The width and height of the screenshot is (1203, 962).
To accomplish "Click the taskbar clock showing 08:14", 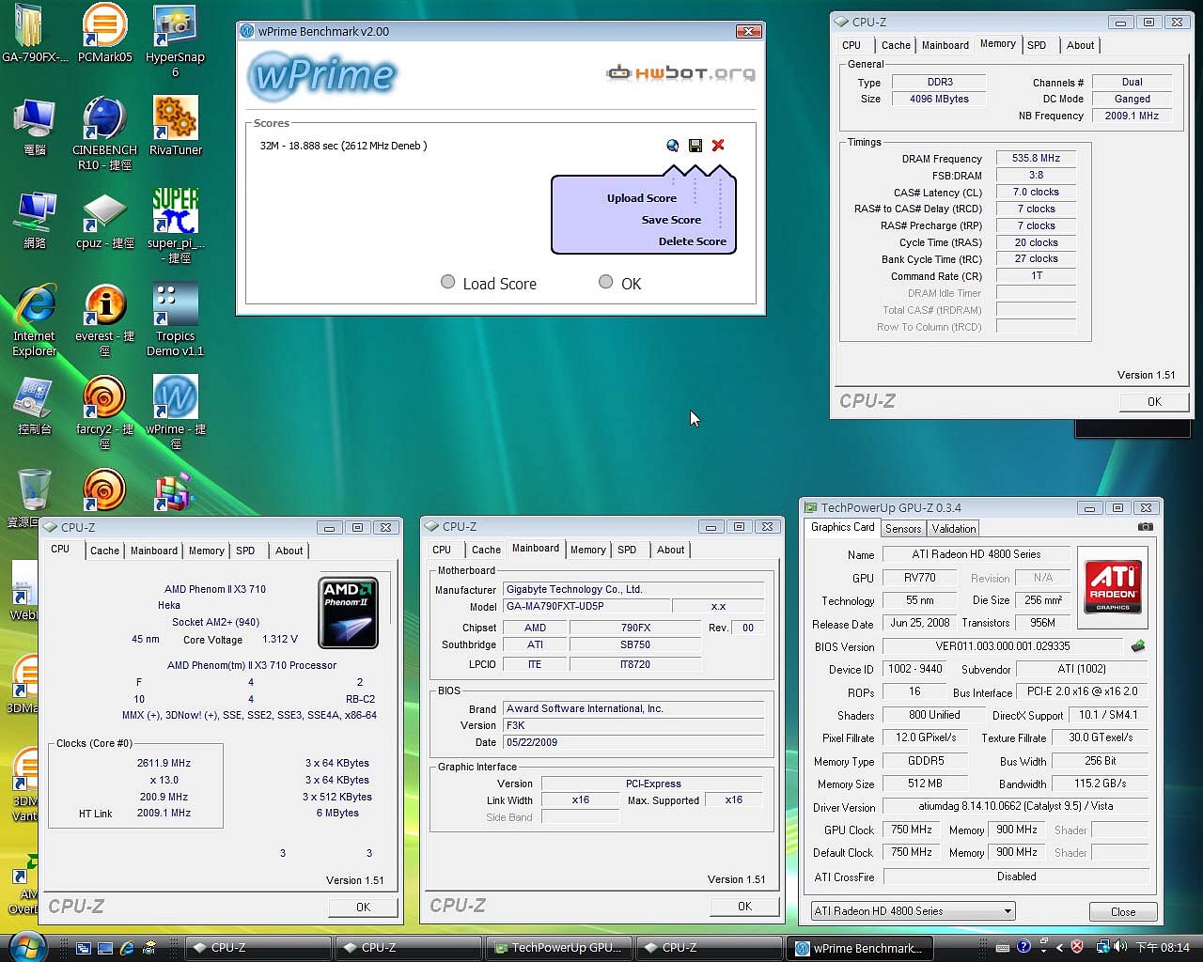I will pos(1163,947).
